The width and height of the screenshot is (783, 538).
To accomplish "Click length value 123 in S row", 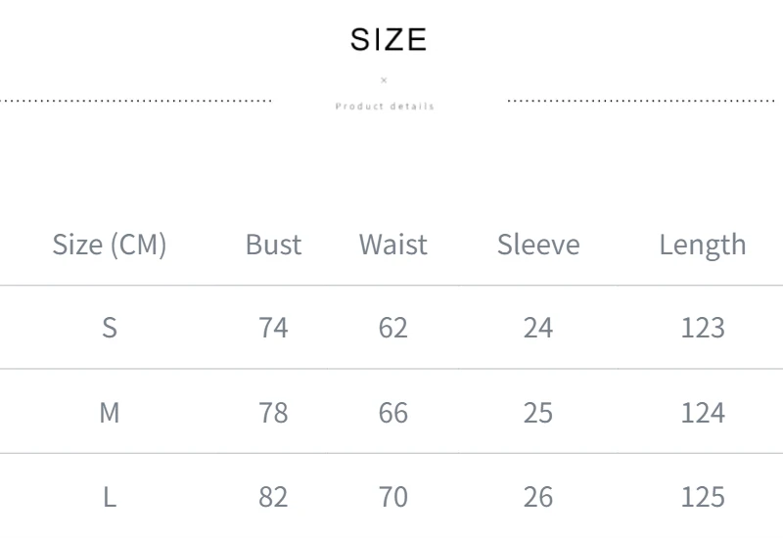I will point(702,328).
